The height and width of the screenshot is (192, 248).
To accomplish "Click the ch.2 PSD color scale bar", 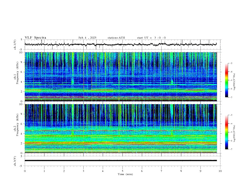I will (227, 132).
